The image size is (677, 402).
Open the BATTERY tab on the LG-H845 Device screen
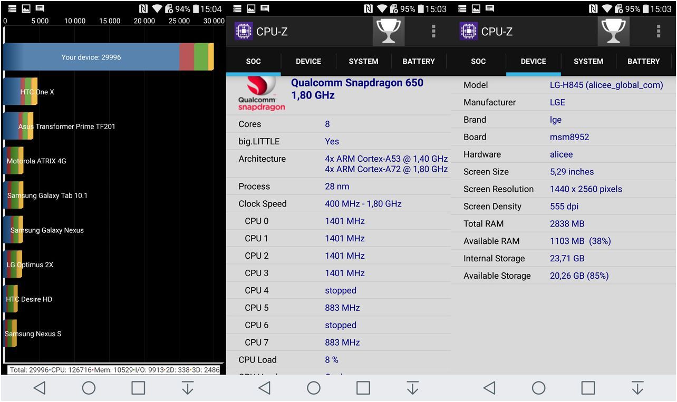pyautogui.click(x=643, y=62)
